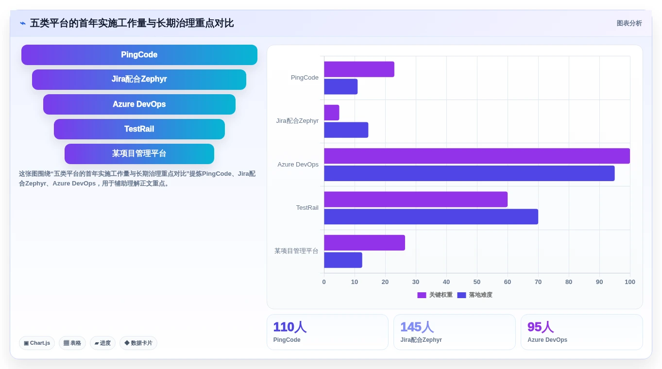The width and height of the screenshot is (662, 369).
Task: Click the 145人 Jira配合Zephyr data card
Action: tap(455, 332)
